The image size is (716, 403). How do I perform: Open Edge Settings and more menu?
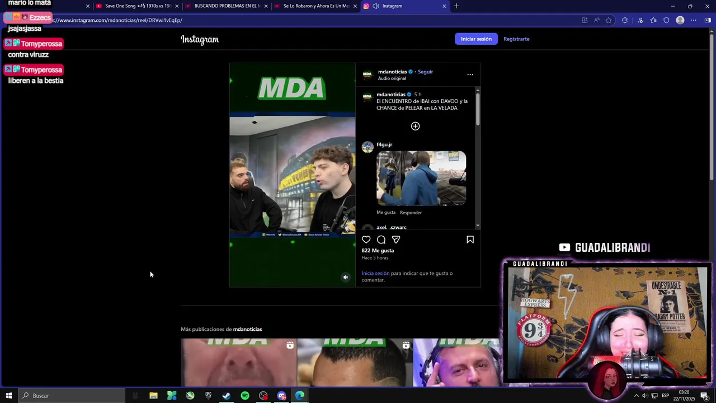point(694,20)
